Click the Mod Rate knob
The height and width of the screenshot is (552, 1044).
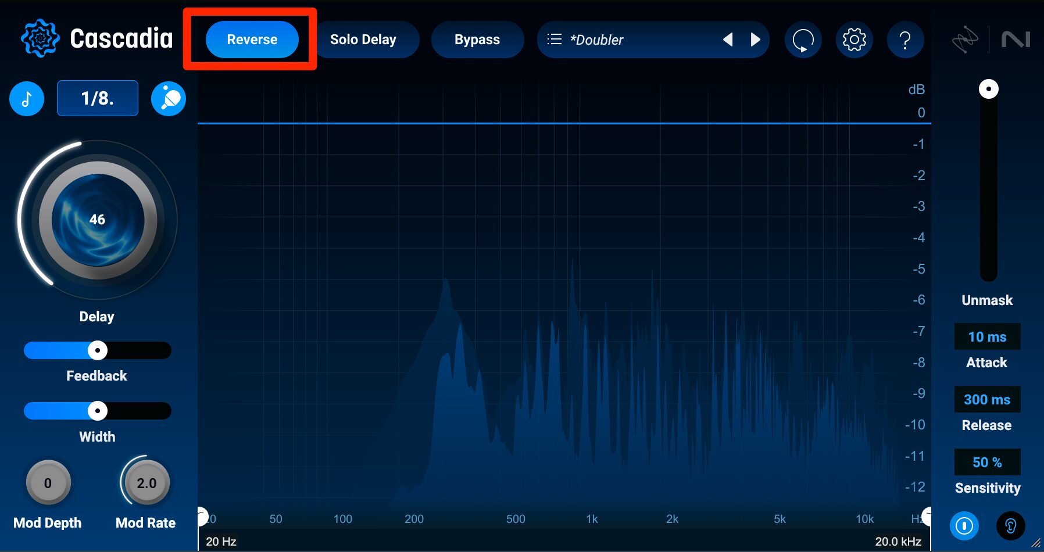coord(146,483)
